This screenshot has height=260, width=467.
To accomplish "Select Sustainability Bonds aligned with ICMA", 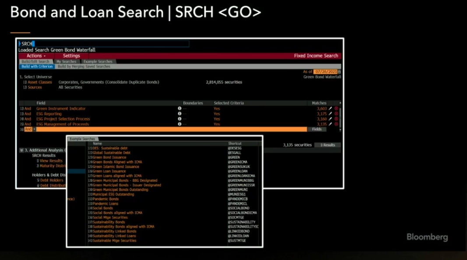I will pos(123,227).
